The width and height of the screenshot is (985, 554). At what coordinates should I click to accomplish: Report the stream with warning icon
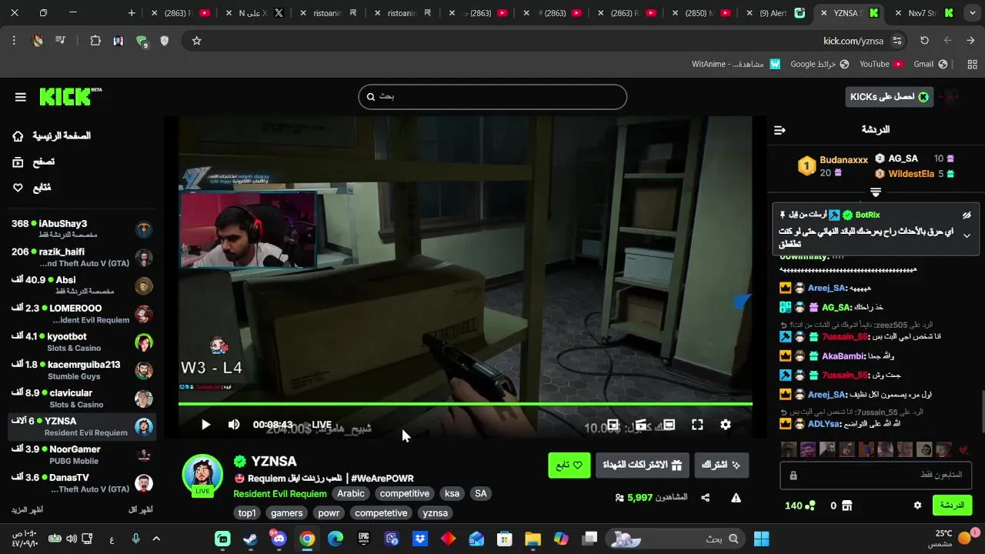click(736, 498)
